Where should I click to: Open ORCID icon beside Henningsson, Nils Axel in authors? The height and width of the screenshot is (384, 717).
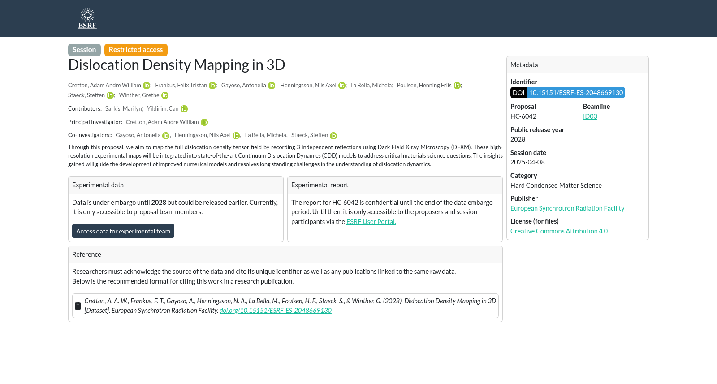342,86
